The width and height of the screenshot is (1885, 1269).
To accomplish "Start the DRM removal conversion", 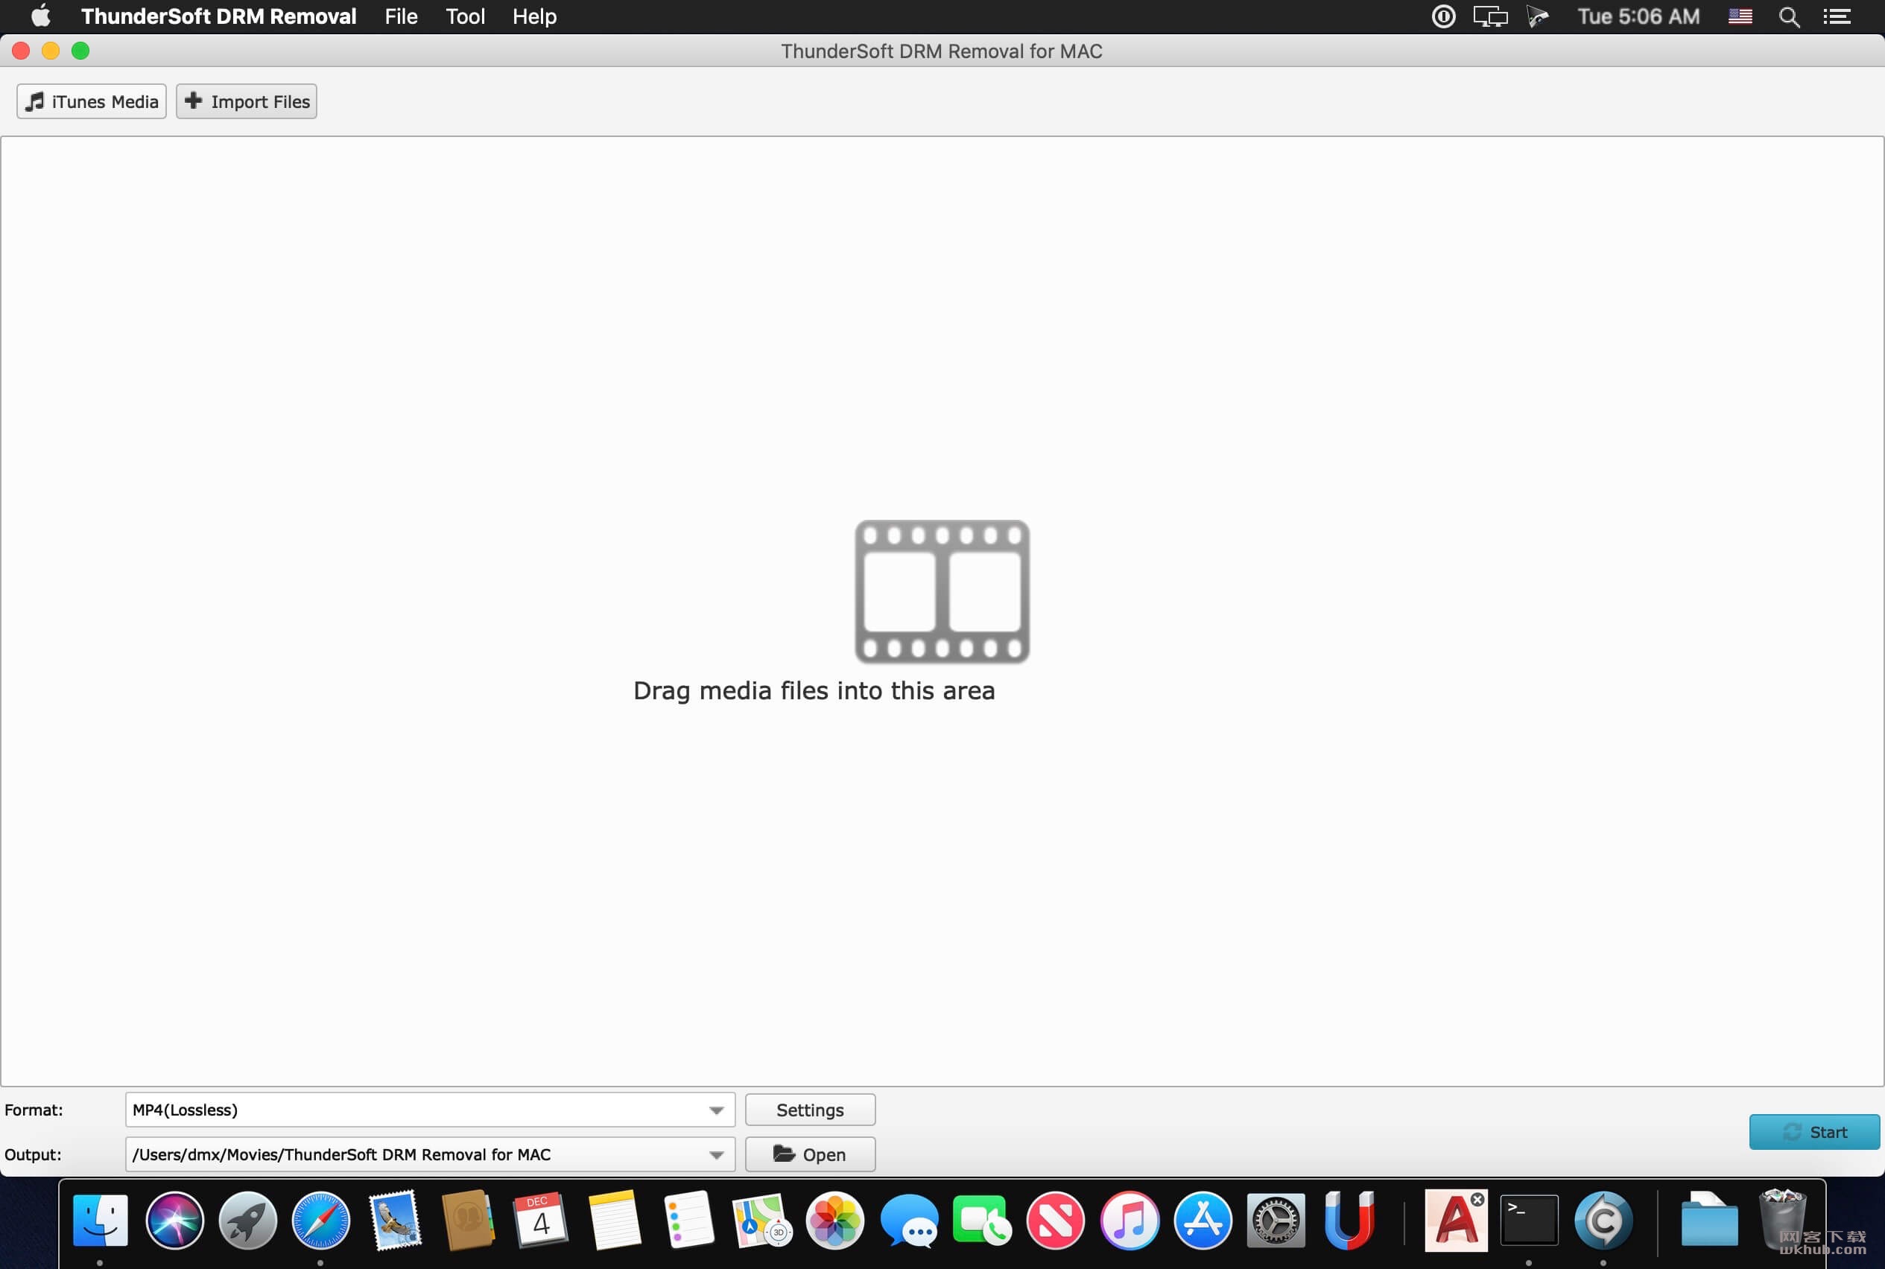I will (1813, 1131).
